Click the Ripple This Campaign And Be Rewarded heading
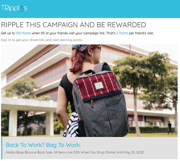 [x=73, y=25]
